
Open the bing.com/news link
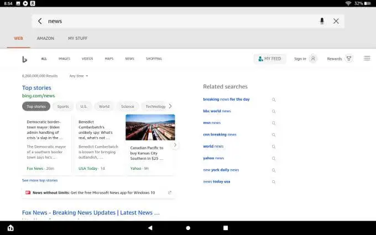coord(38,96)
